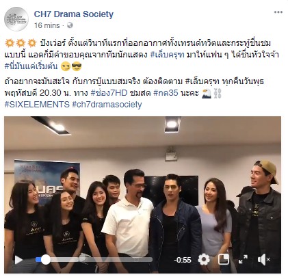The height and width of the screenshot is (279, 288).
Task: Open the #SIXELEMENTS hashtag
Action: [x=37, y=105]
